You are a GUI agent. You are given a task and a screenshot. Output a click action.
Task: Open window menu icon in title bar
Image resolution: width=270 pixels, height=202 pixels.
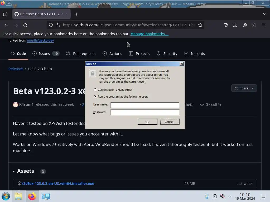tap(3, 3)
